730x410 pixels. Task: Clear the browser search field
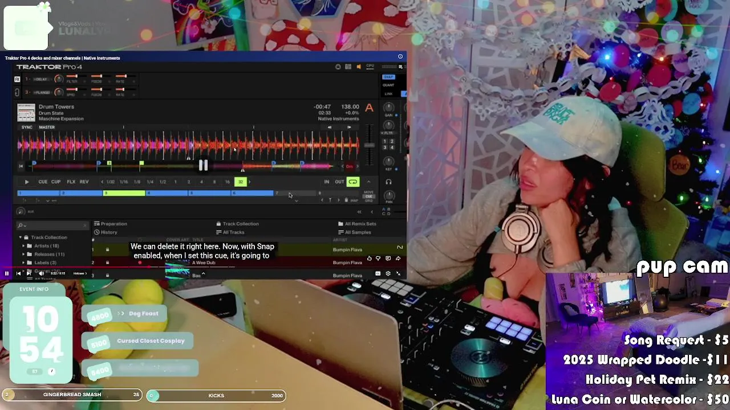(85, 225)
